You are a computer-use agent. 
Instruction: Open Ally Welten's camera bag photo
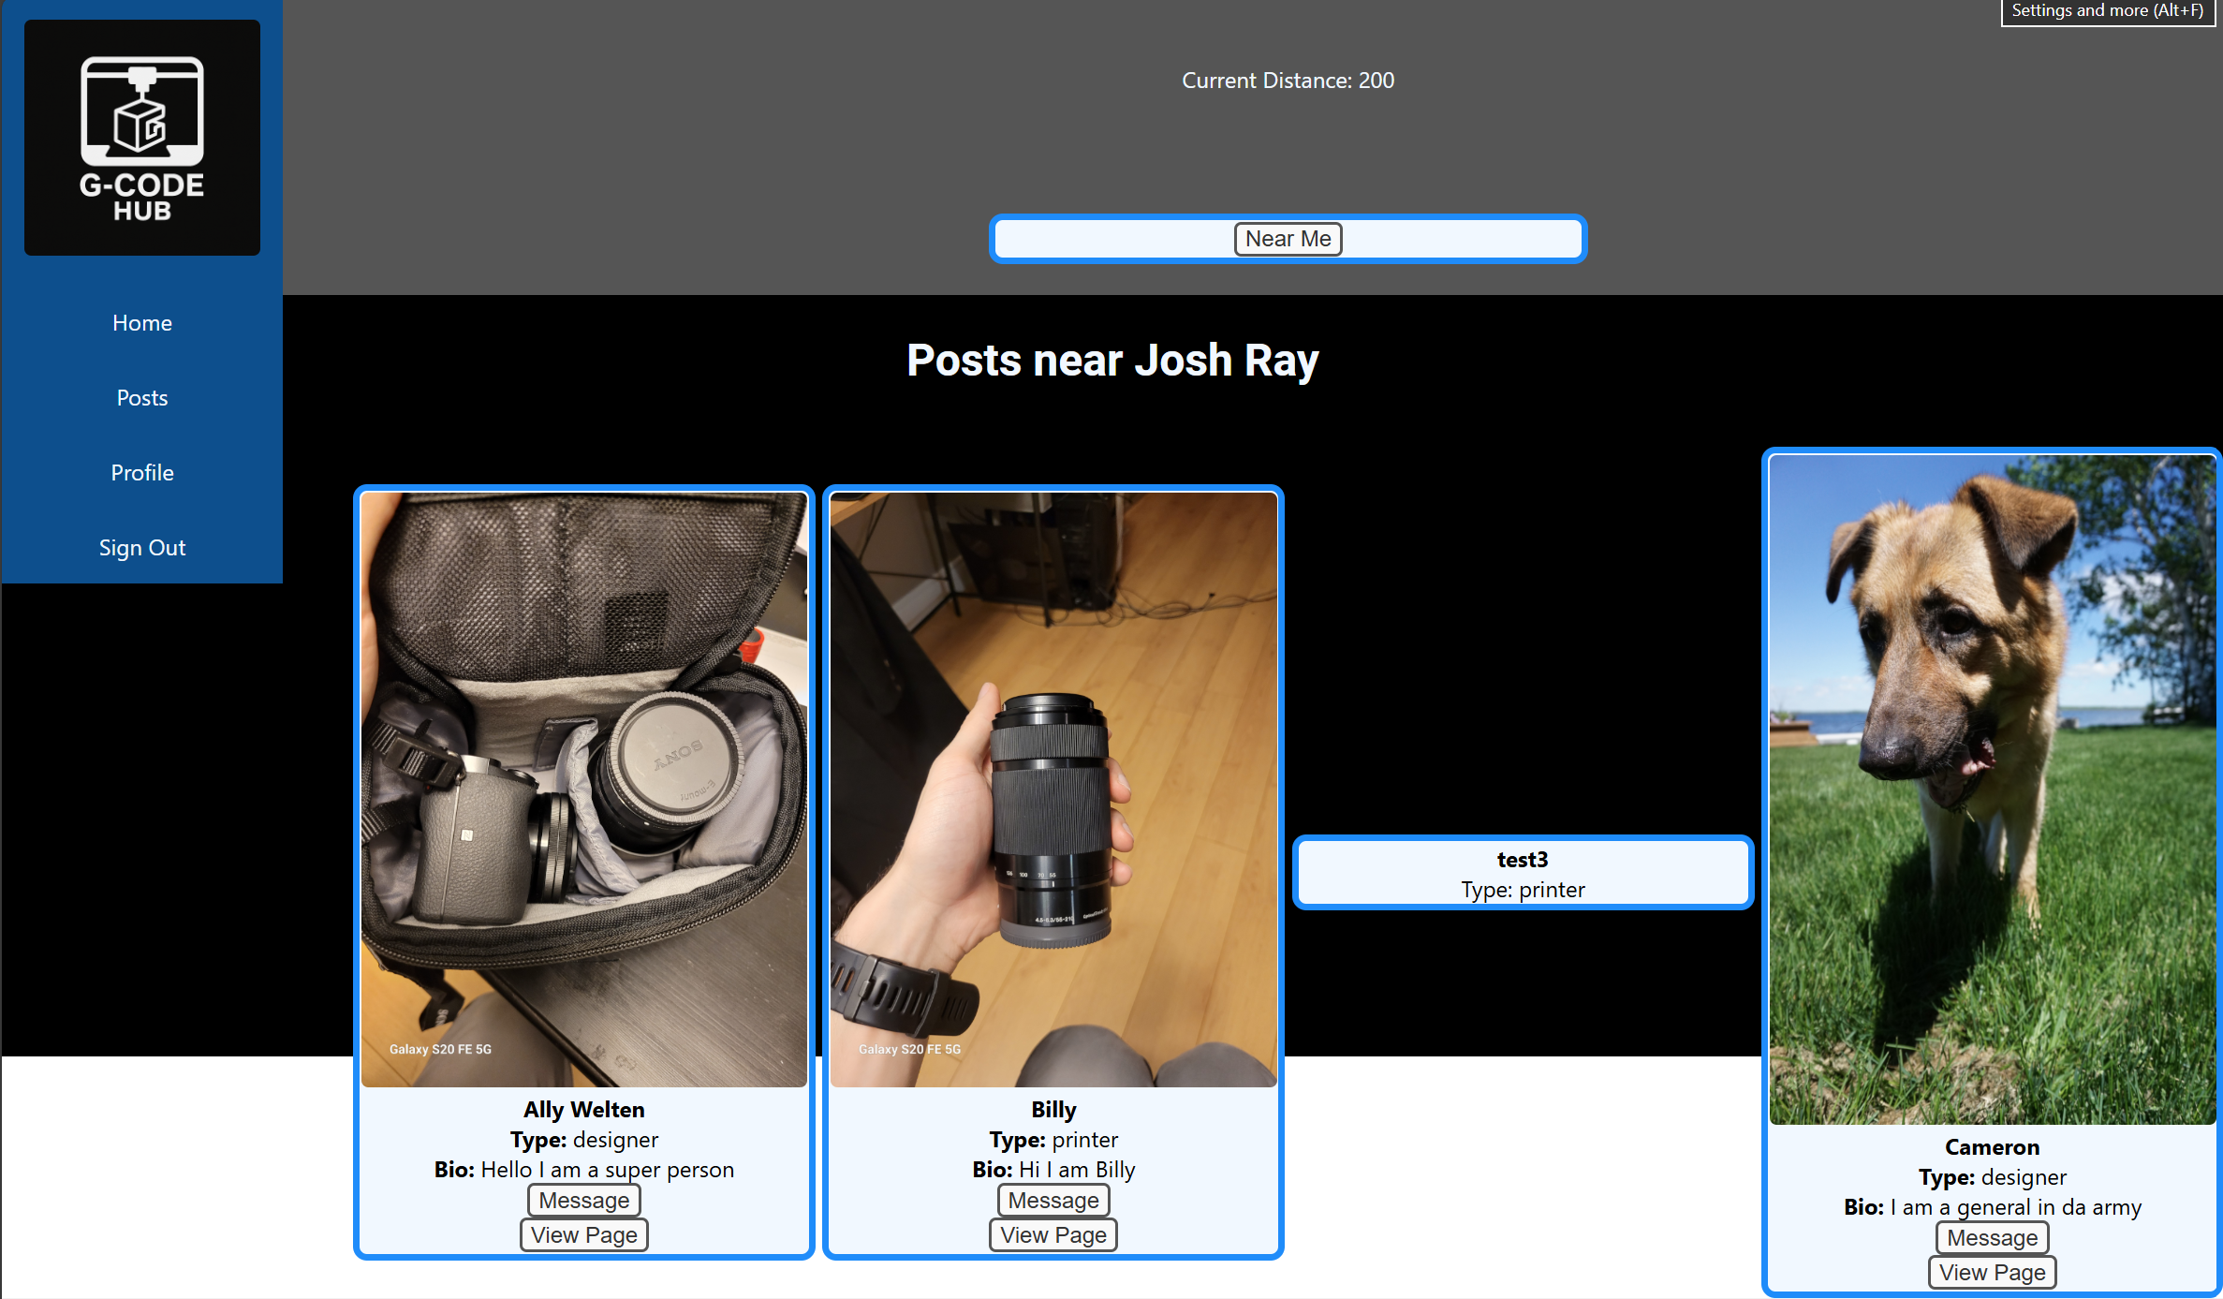coord(583,789)
